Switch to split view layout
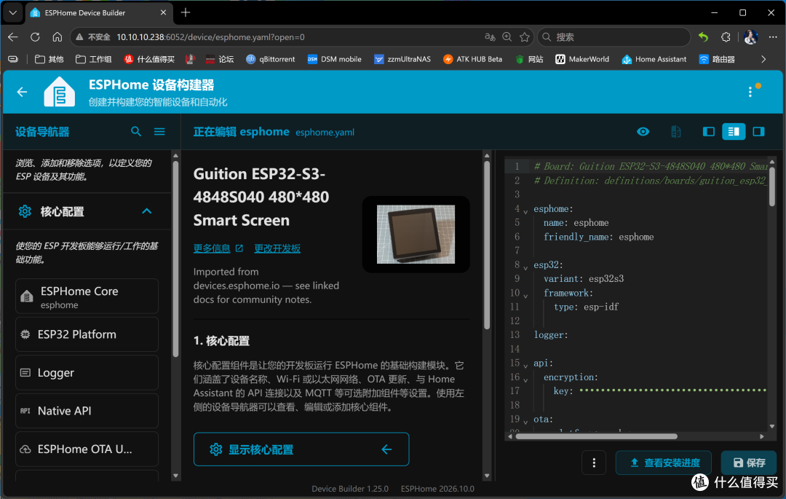786x499 pixels. (734, 131)
